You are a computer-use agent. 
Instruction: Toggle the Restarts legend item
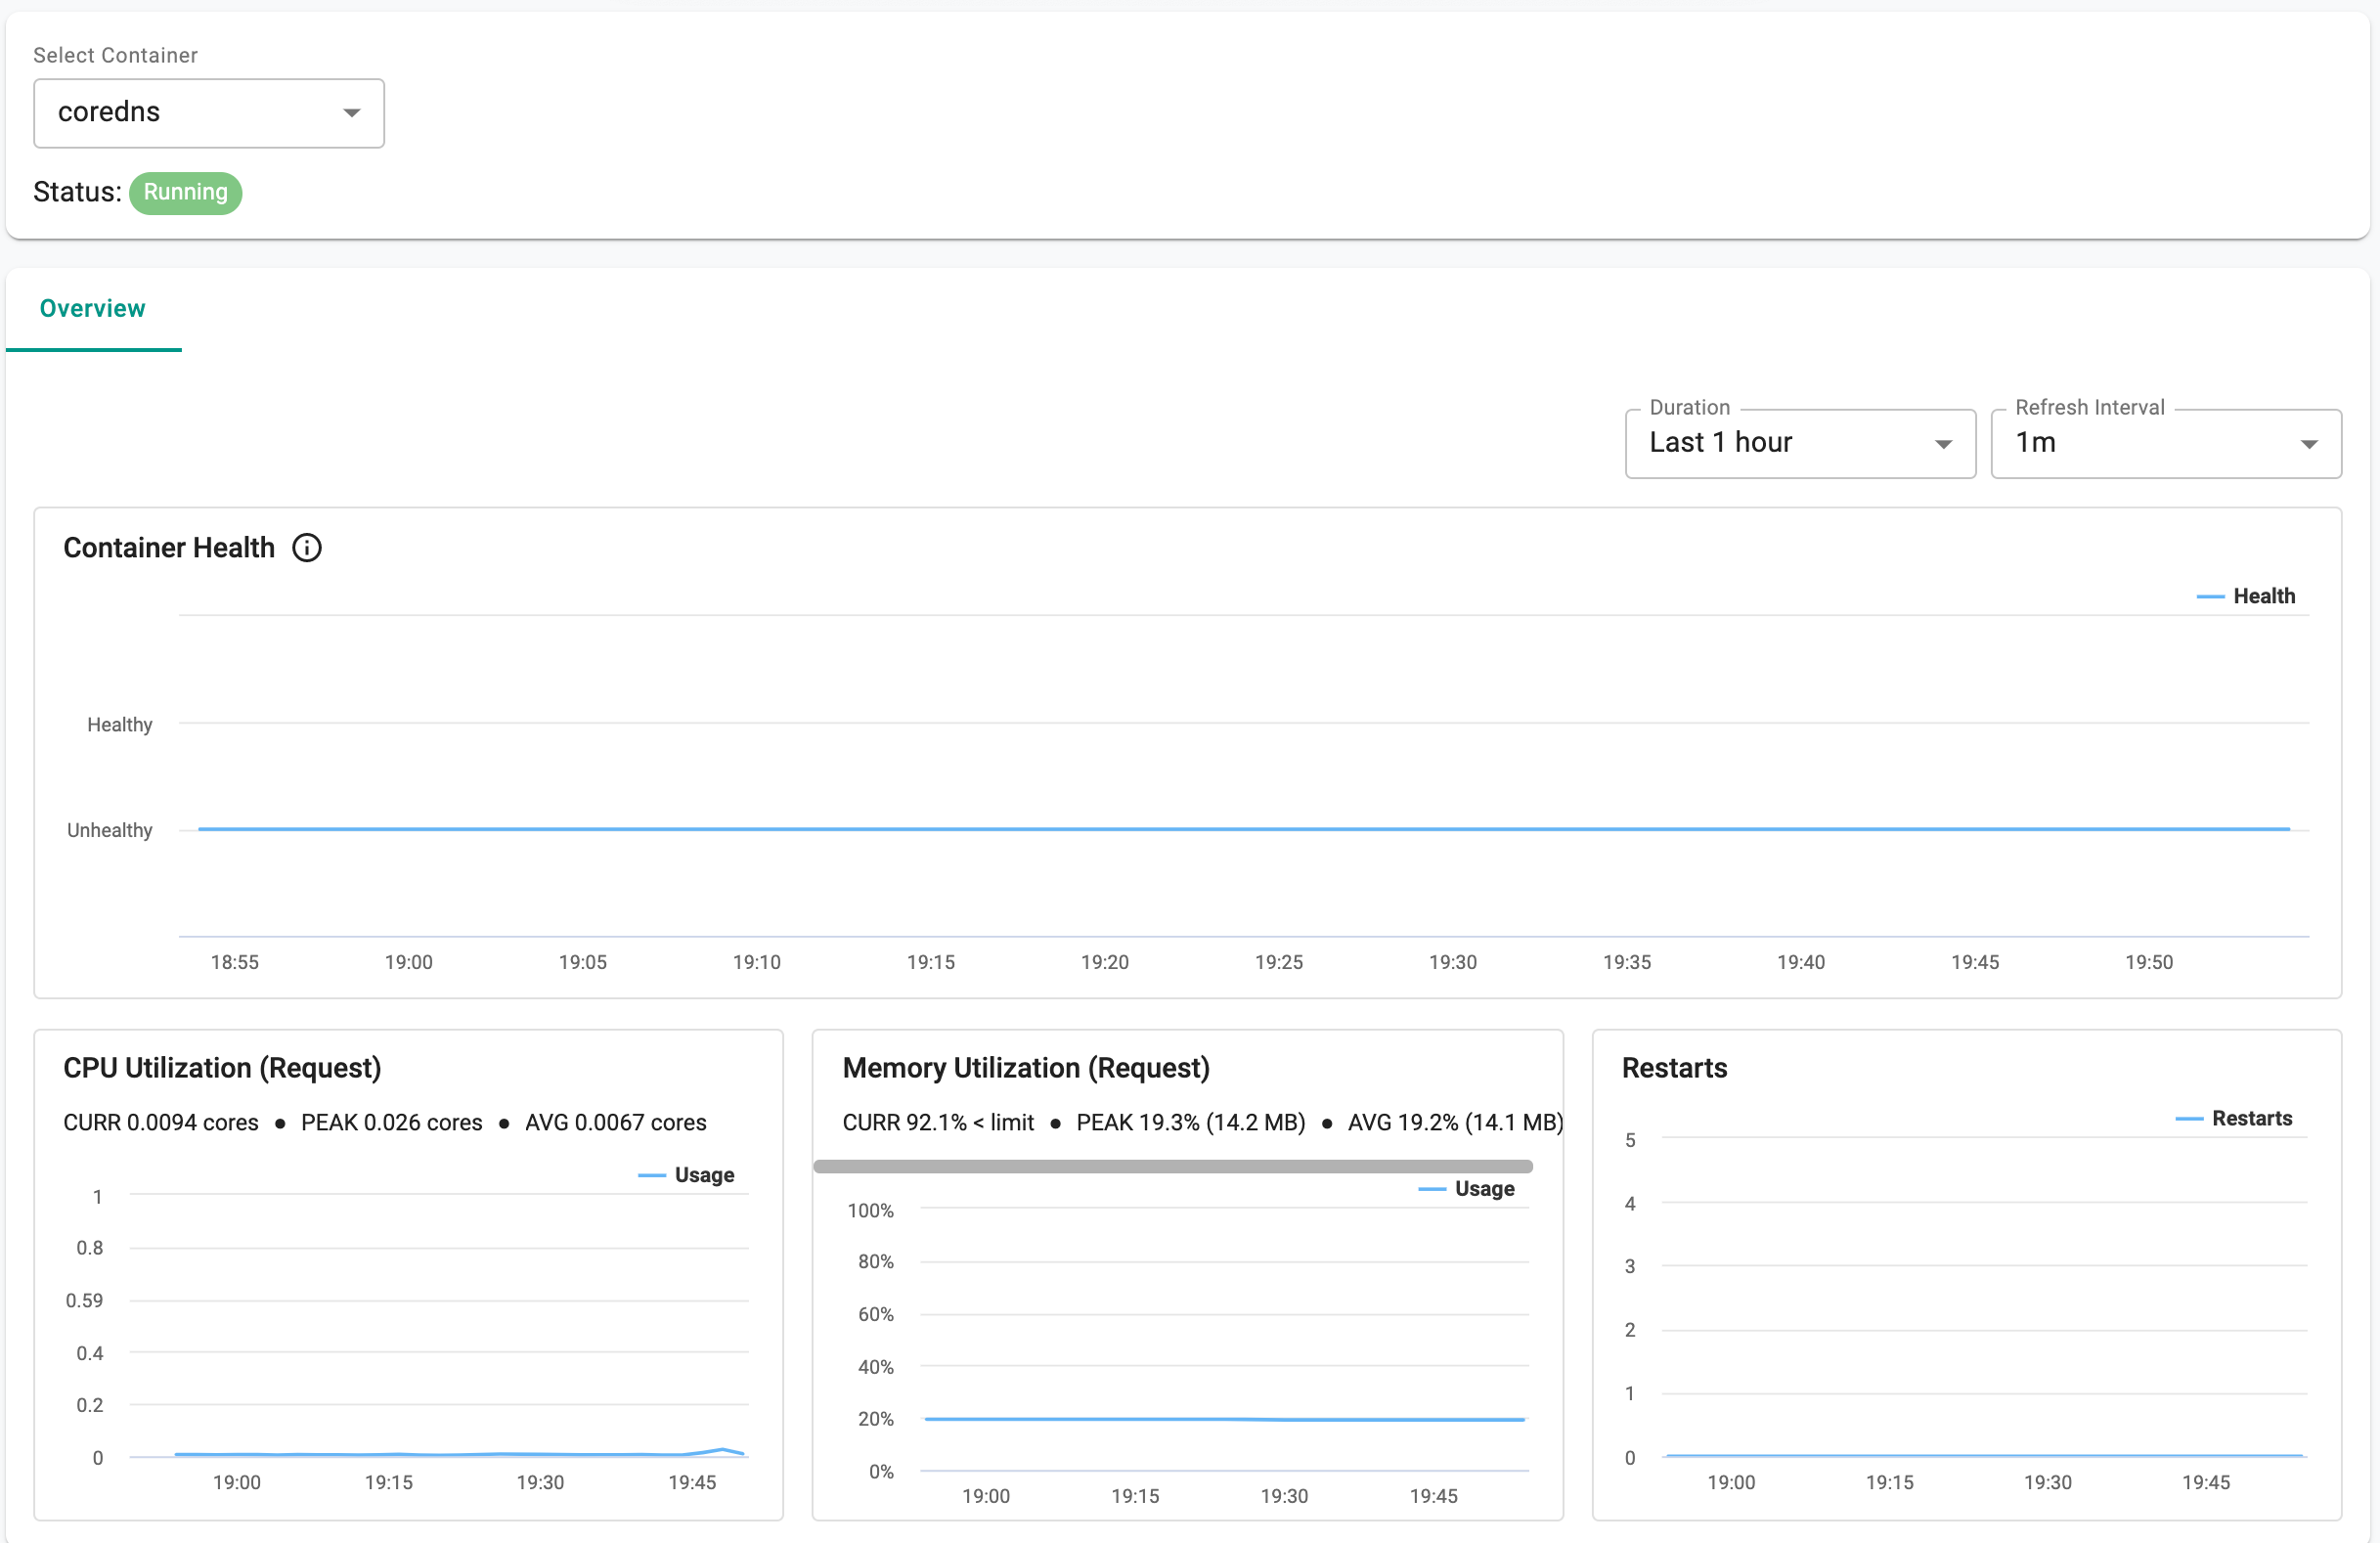click(x=2234, y=1118)
